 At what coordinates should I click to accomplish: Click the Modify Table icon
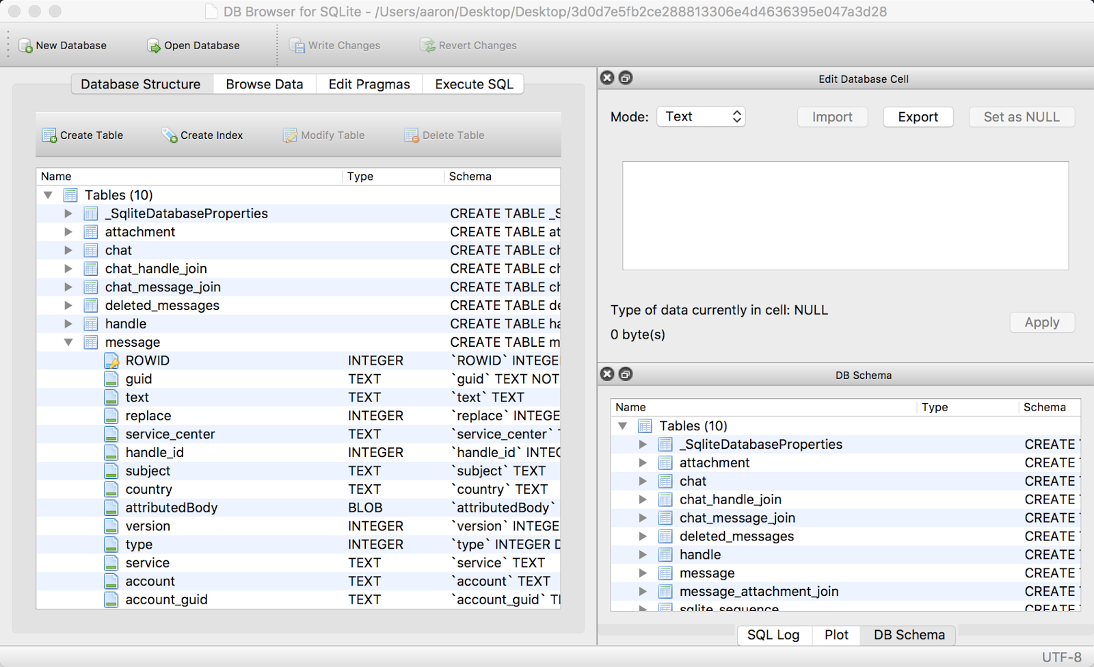point(291,135)
